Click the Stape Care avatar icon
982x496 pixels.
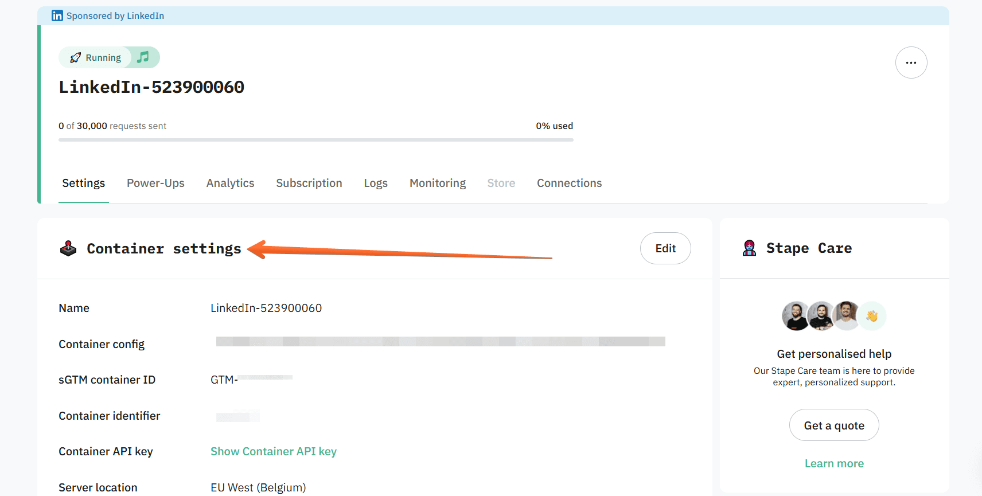click(x=749, y=248)
